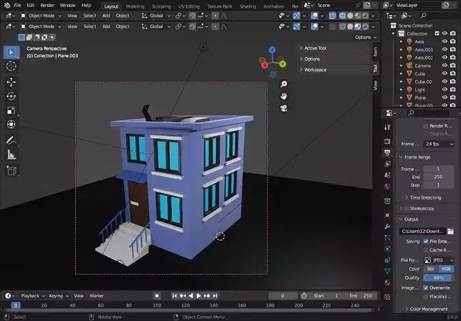461x321 pixels.
Task: Browse output folder icon
Action: (450, 232)
